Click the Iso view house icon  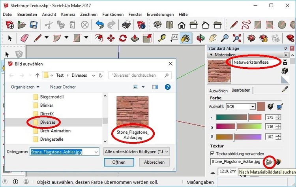(x=157, y=25)
